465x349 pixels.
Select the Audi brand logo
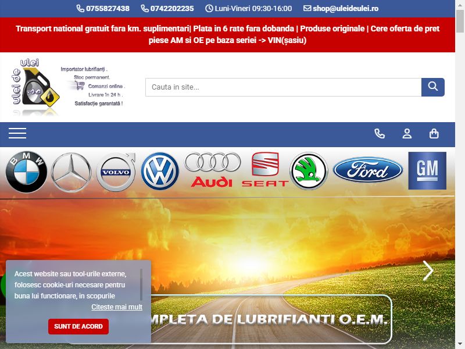[212, 170]
